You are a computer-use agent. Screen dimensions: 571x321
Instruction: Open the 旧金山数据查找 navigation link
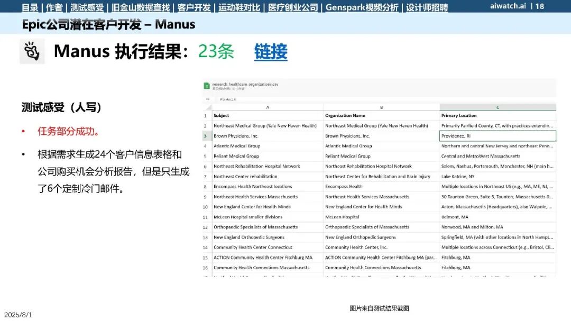141,7
